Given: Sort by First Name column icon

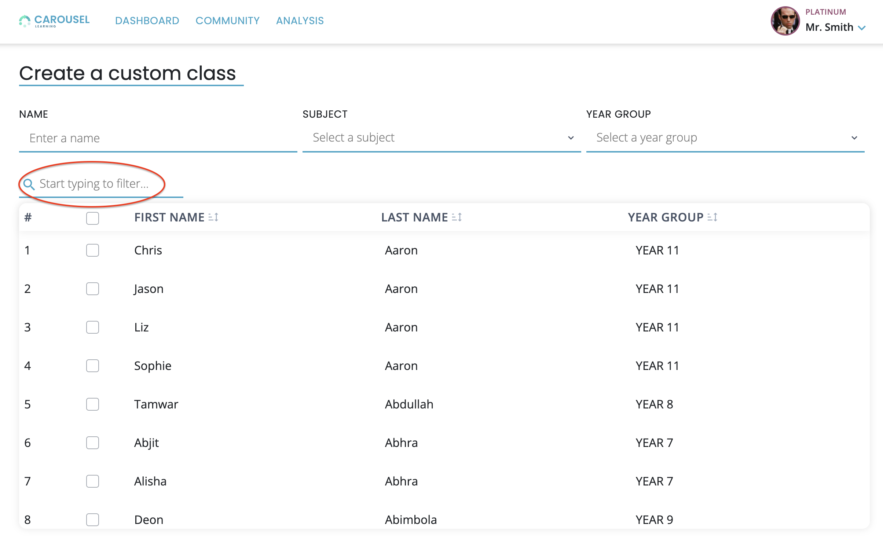Looking at the screenshot, I should pos(213,217).
